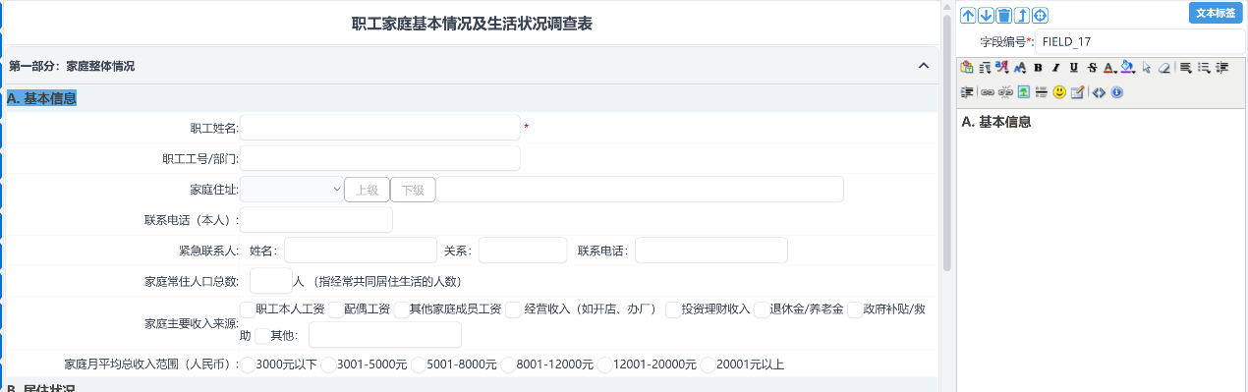
Task: Click the 上级 button
Action: coord(367,190)
